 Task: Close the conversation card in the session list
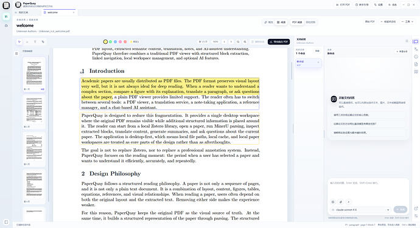pos(318,62)
